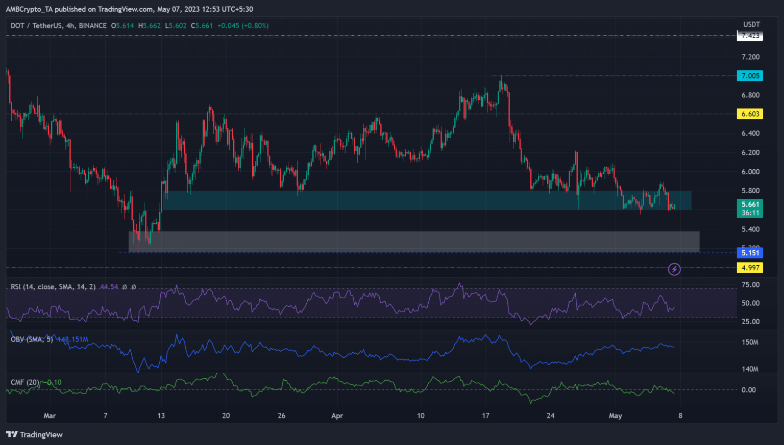This screenshot has width=784, height=445.
Task: Select the cyan 7.005 price label
Action: click(x=750, y=75)
